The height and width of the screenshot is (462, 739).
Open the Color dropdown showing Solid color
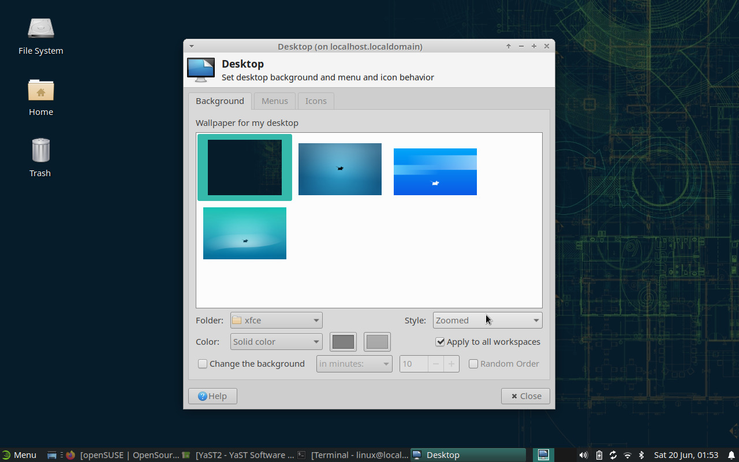pyautogui.click(x=276, y=341)
